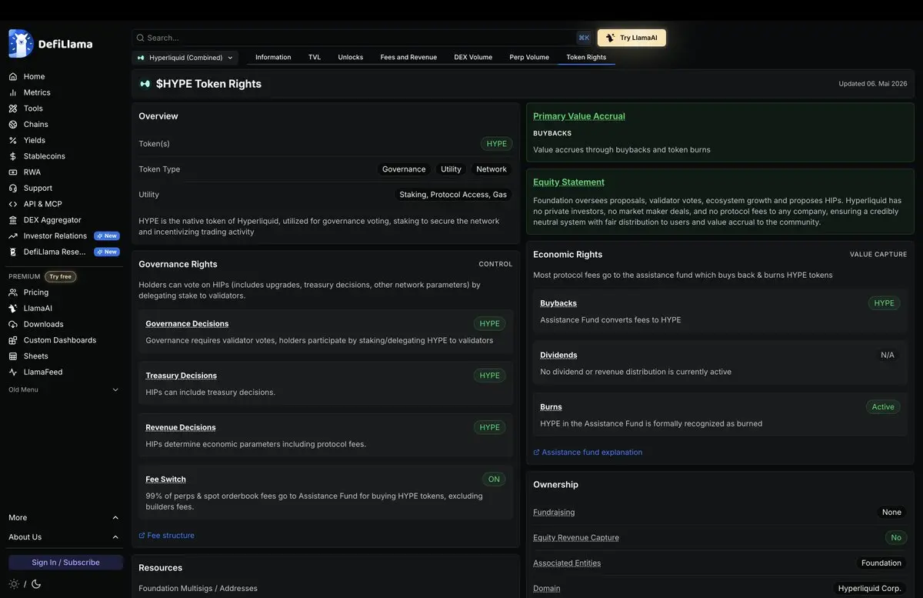
Task: Open the Fee structure link
Action: (x=166, y=536)
